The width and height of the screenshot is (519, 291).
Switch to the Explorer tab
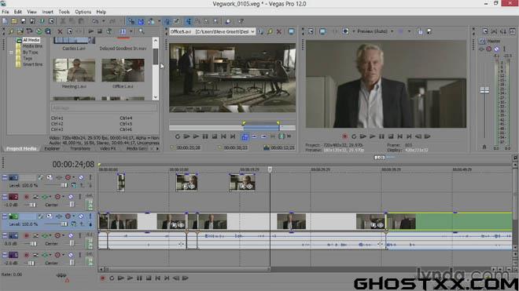[x=52, y=149]
